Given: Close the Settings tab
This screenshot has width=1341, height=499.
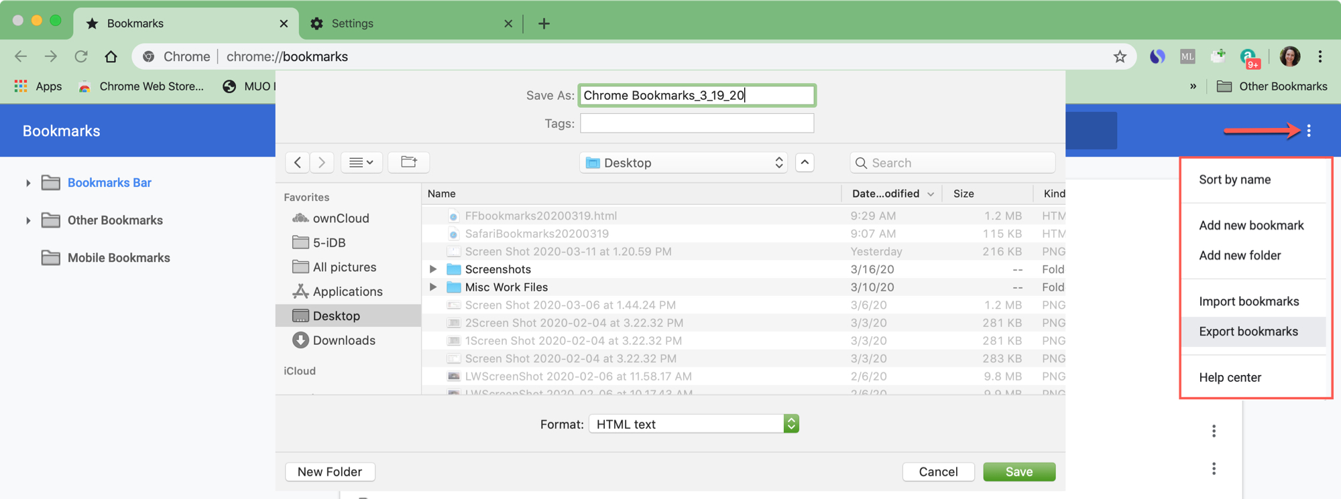Looking at the screenshot, I should pos(508,23).
